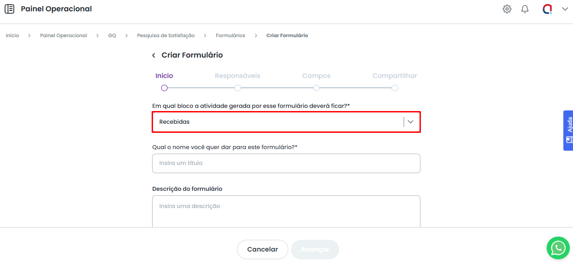The width and height of the screenshot is (573, 262).
Task: Open the settings gear icon
Action: pos(507,9)
